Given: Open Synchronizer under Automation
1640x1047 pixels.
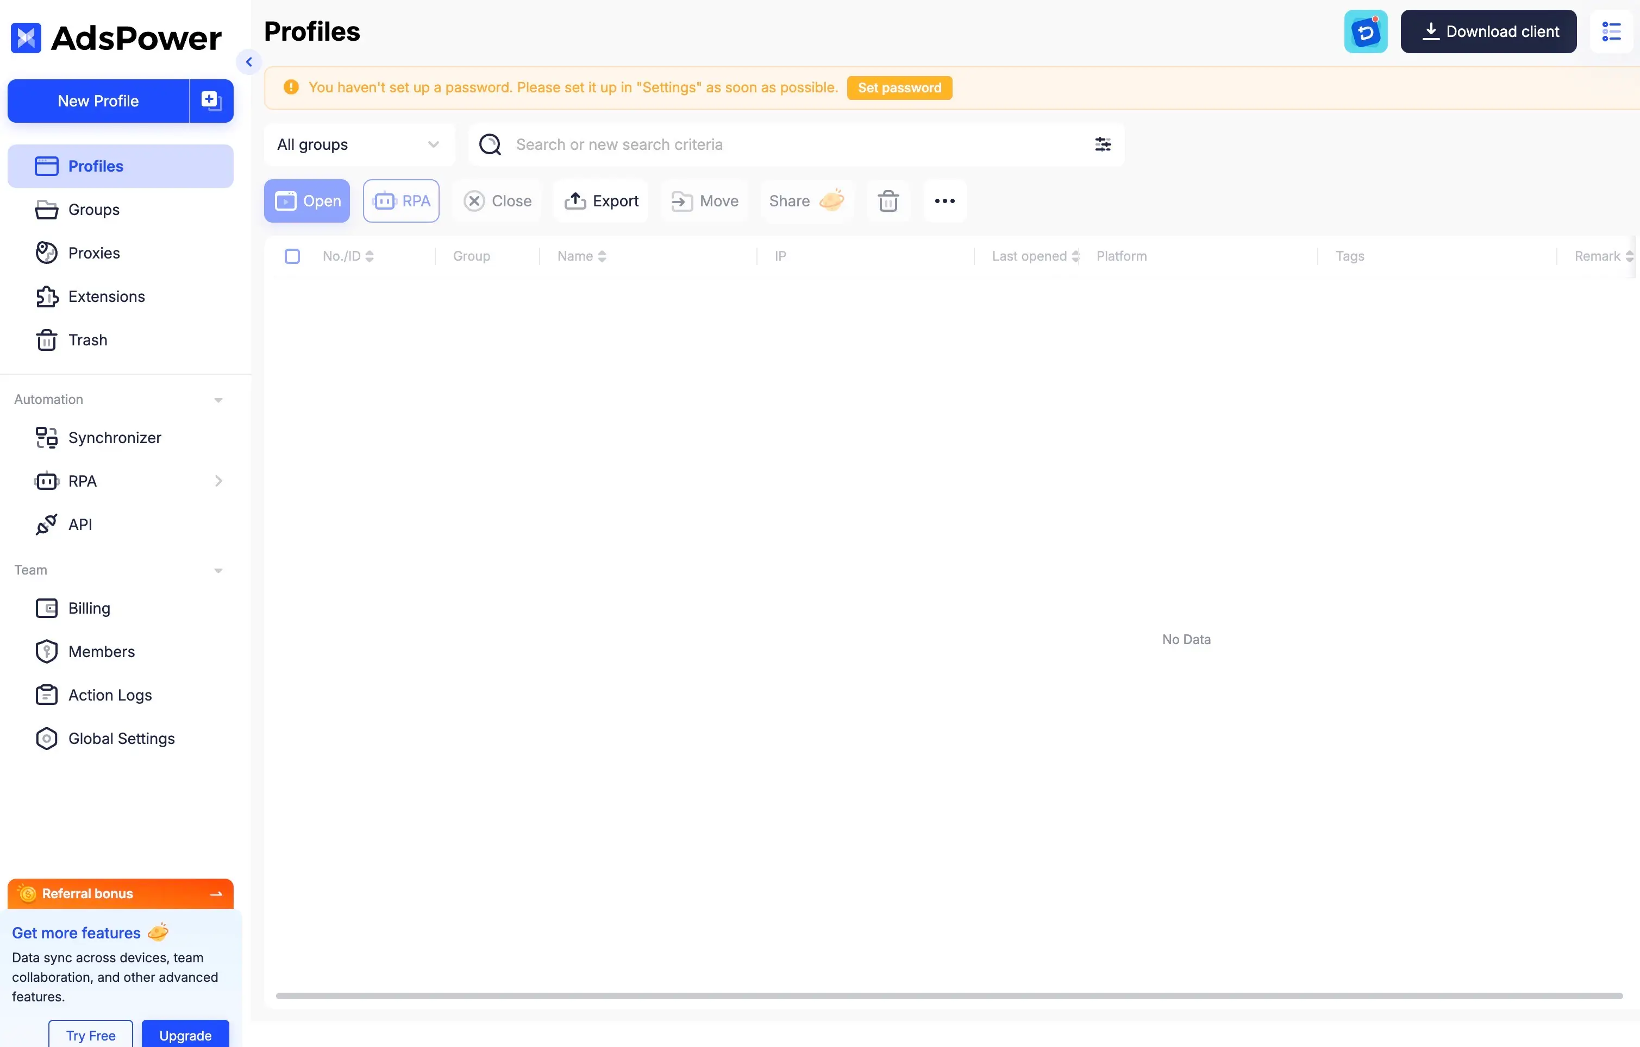Looking at the screenshot, I should (x=121, y=438).
